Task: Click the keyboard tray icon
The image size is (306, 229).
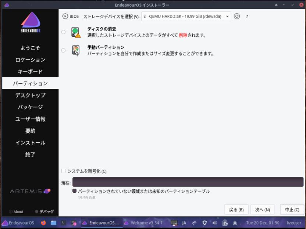Action: point(174,223)
